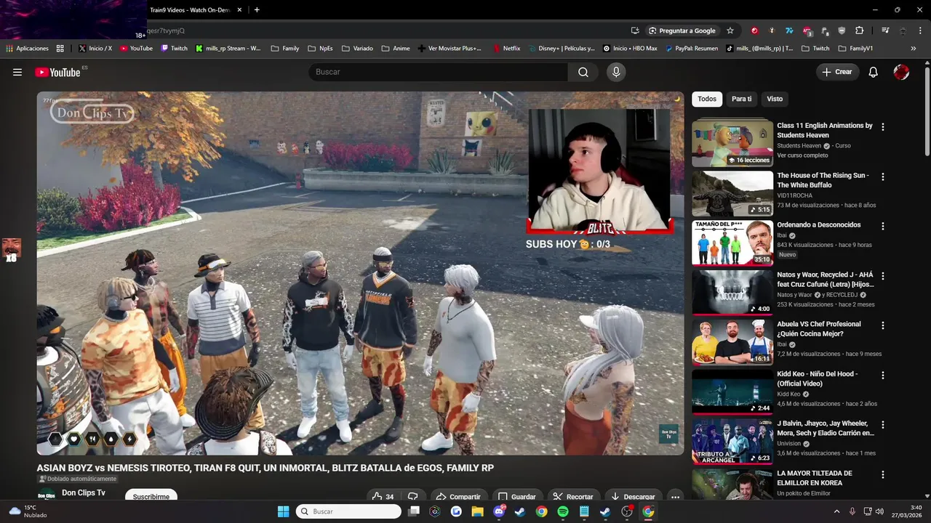Select the Visto filter chip
This screenshot has height=523, width=931.
775,99
